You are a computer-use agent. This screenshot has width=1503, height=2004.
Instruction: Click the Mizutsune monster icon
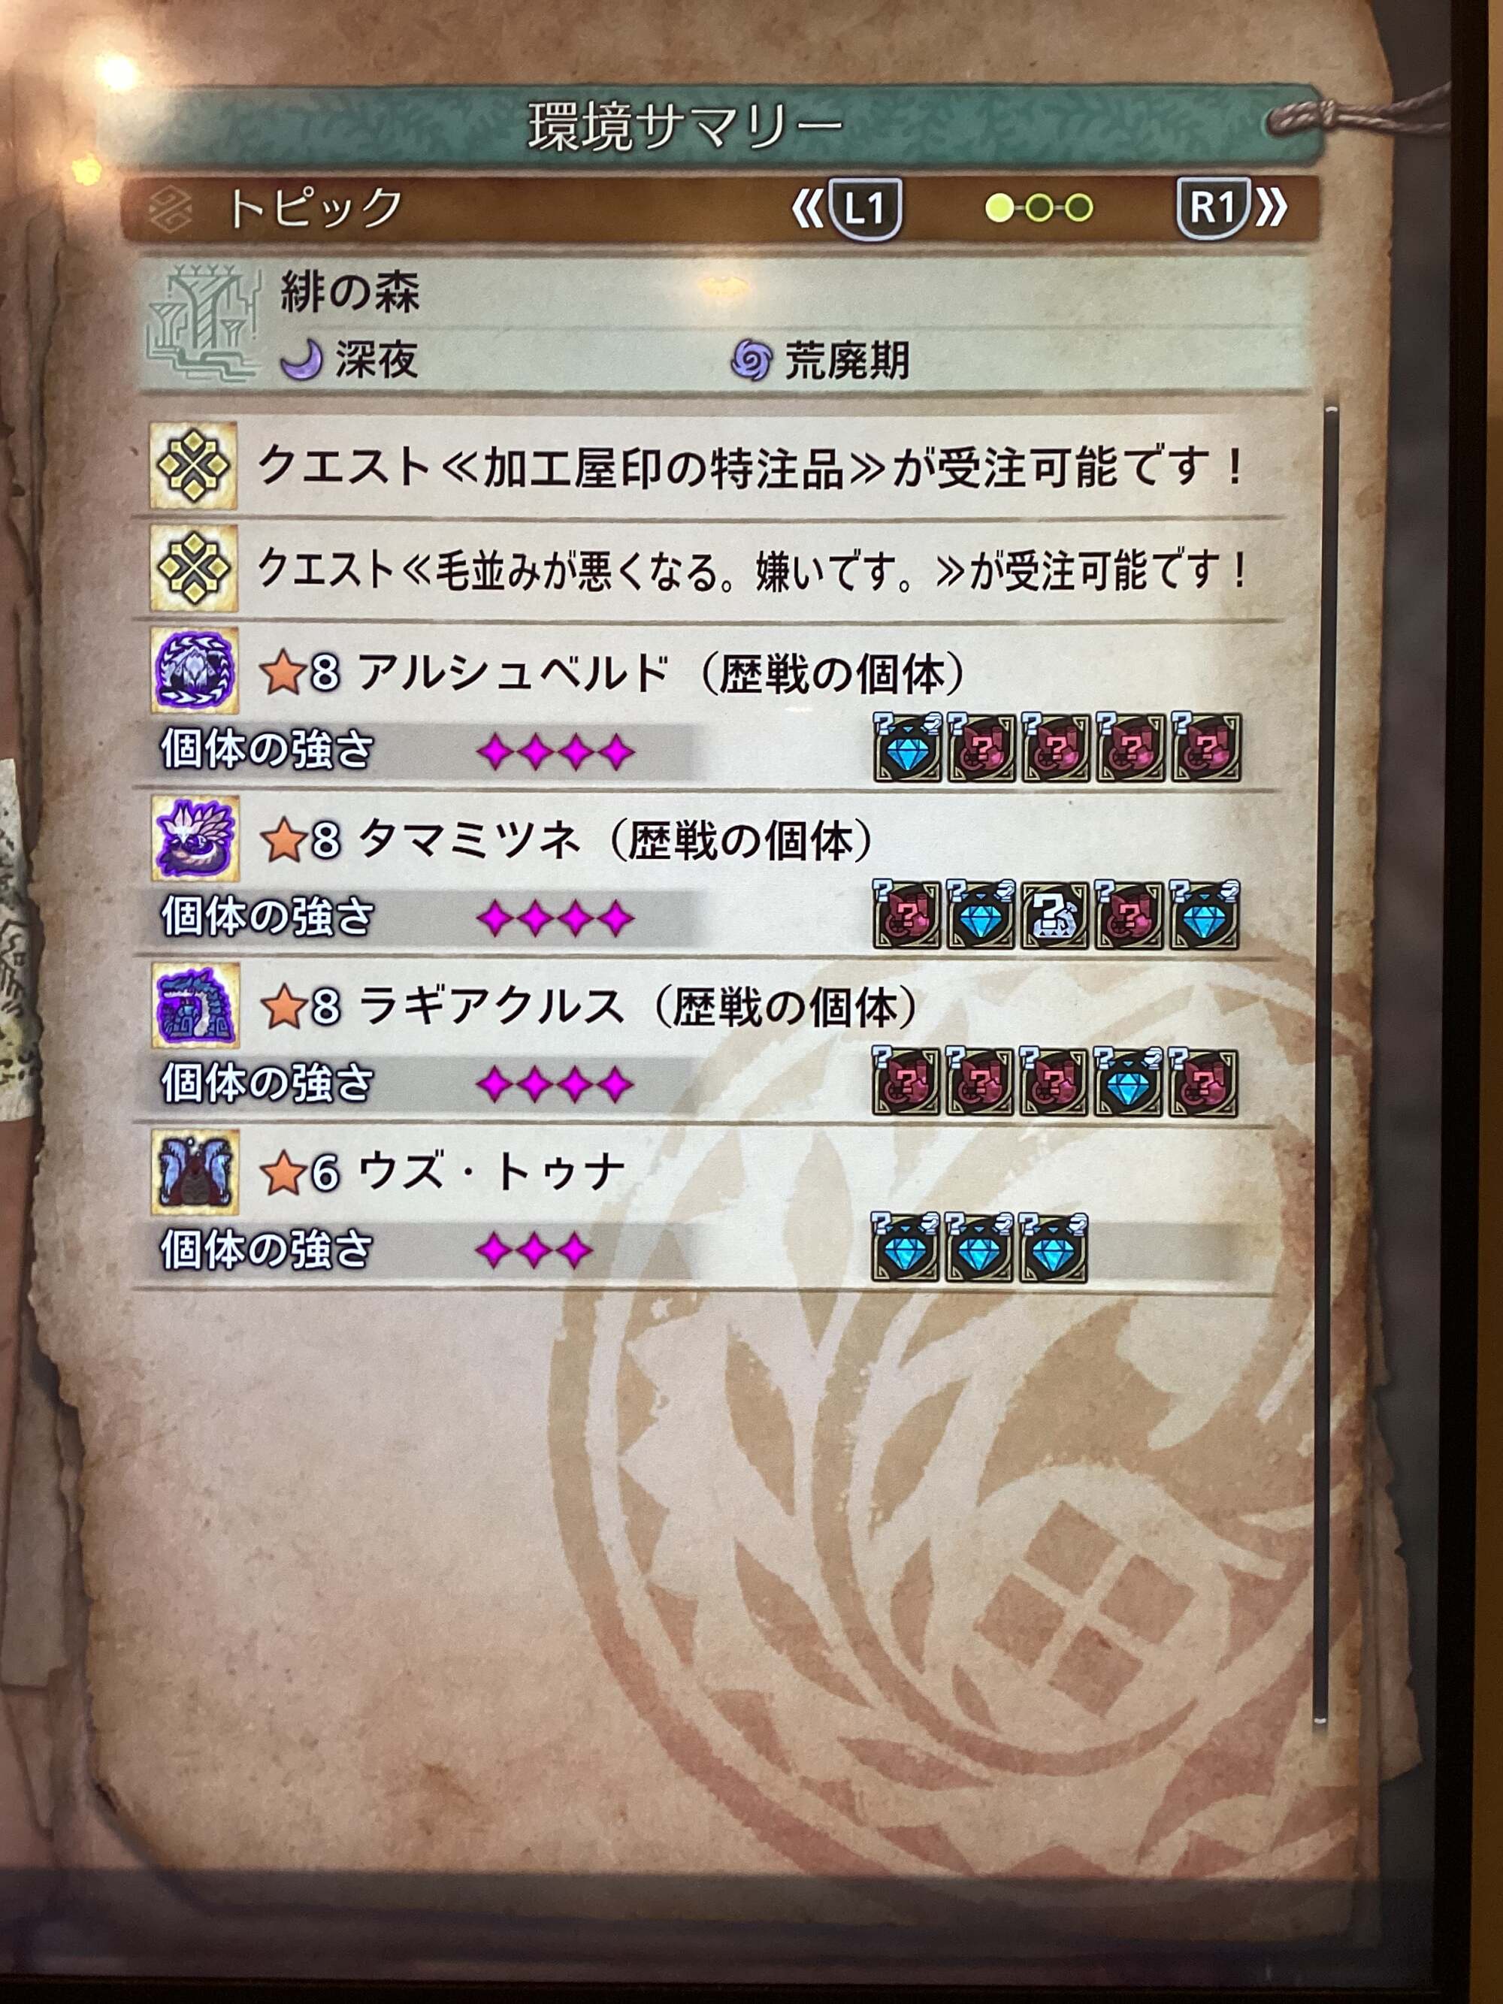195,838
